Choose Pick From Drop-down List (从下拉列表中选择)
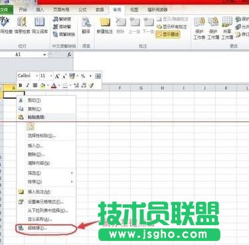249x245 pixels. click(46, 210)
